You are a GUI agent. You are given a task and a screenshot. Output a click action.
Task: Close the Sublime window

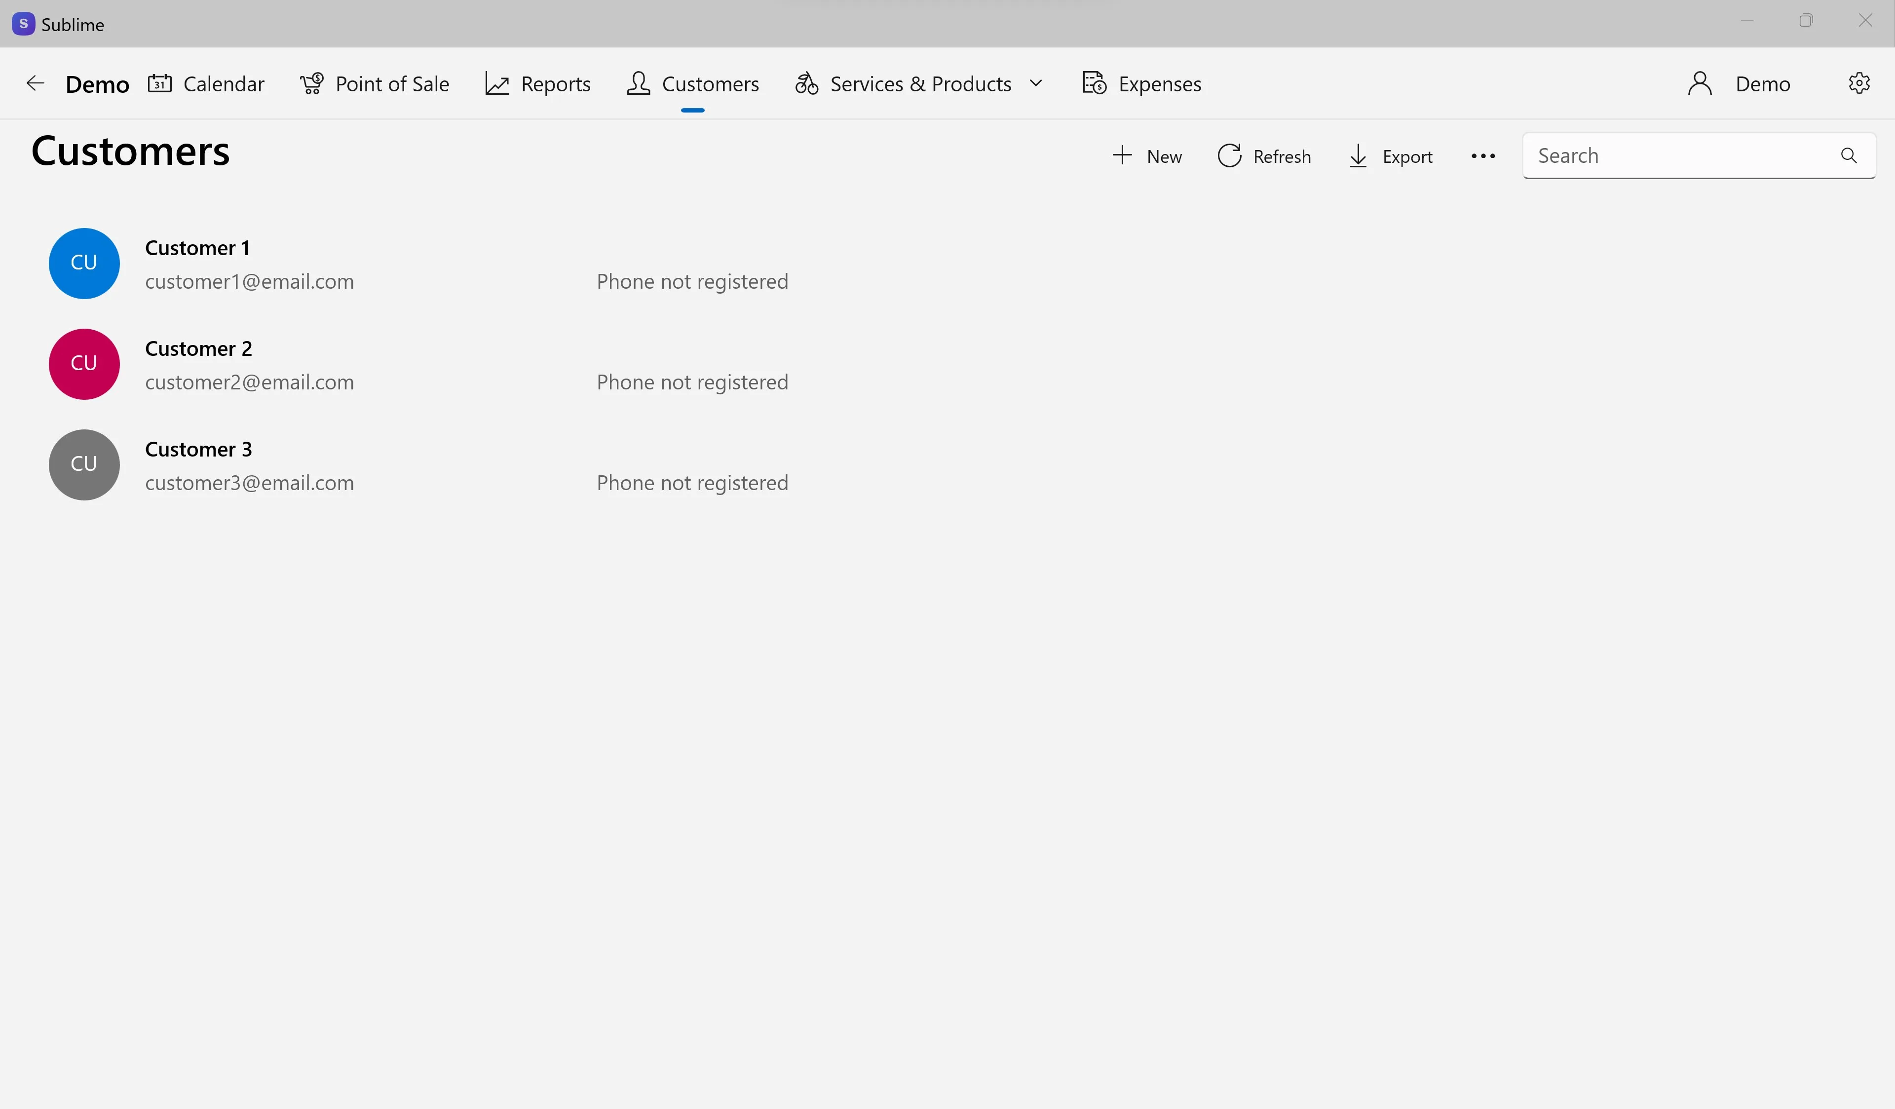click(x=1865, y=21)
